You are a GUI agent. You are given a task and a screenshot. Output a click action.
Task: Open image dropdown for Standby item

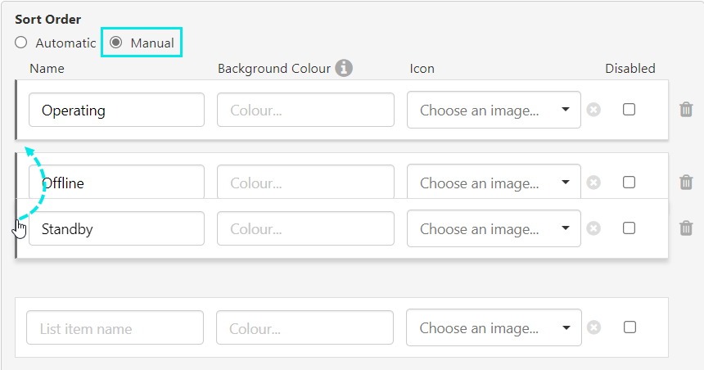click(494, 228)
